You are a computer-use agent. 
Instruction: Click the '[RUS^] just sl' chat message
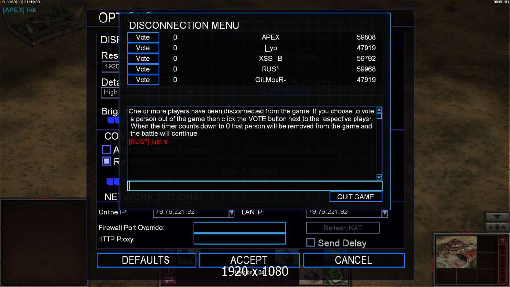click(x=149, y=142)
